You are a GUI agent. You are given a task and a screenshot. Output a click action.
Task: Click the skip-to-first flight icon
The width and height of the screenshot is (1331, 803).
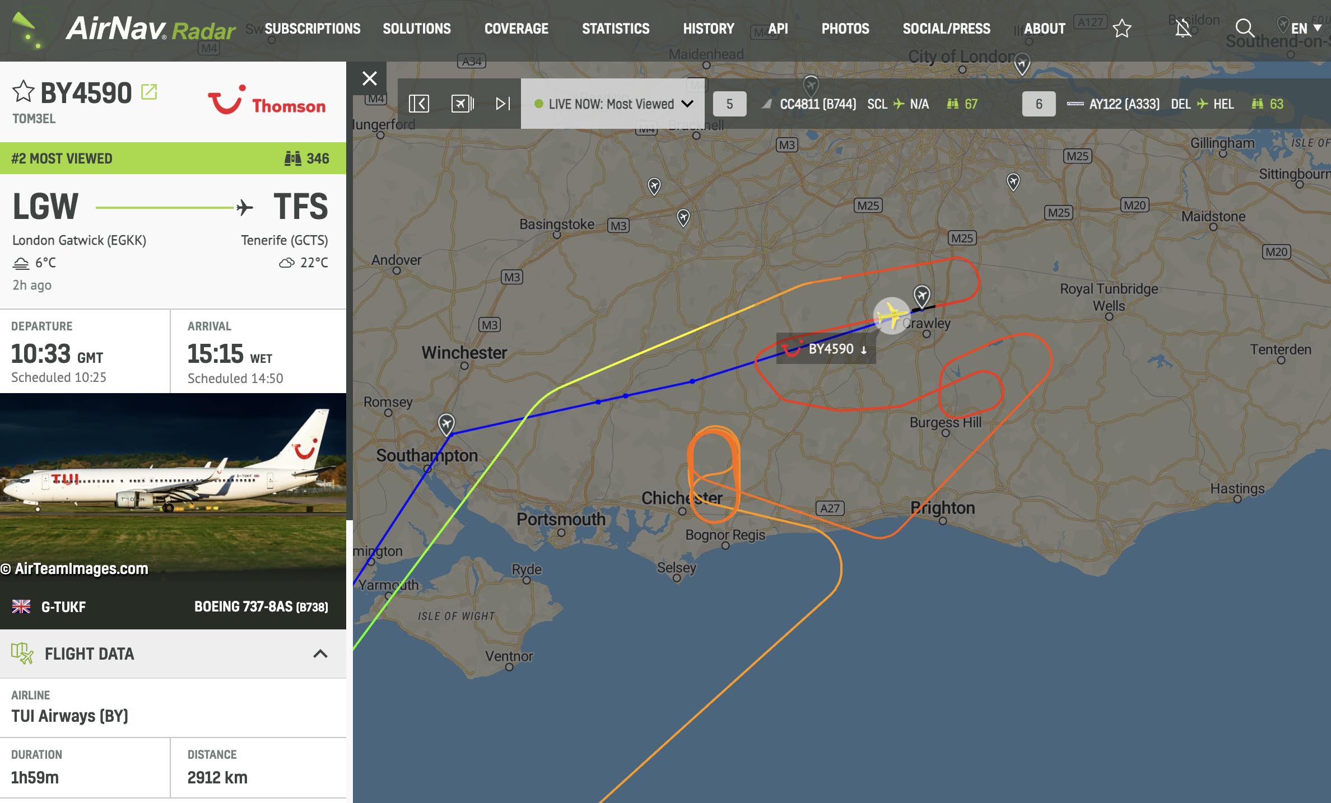[418, 104]
